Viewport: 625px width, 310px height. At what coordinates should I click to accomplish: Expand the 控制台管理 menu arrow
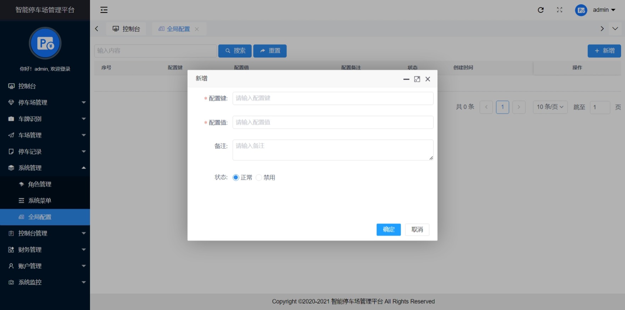coord(84,233)
